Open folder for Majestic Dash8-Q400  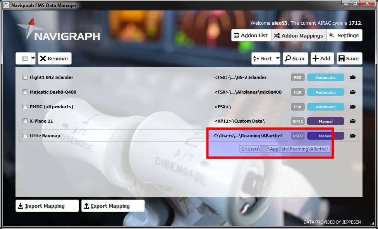[x=352, y=92]
